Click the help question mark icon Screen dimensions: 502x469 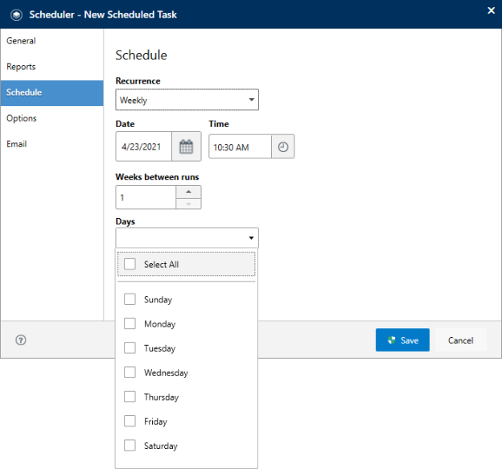(21, 340)
